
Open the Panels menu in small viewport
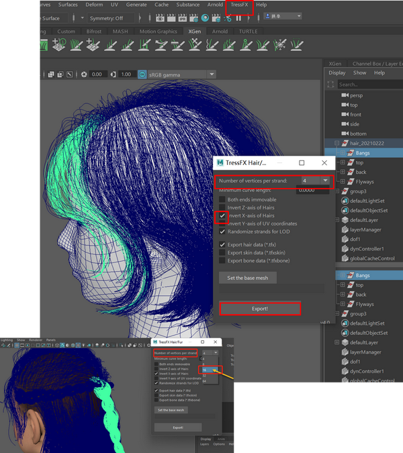51,340
